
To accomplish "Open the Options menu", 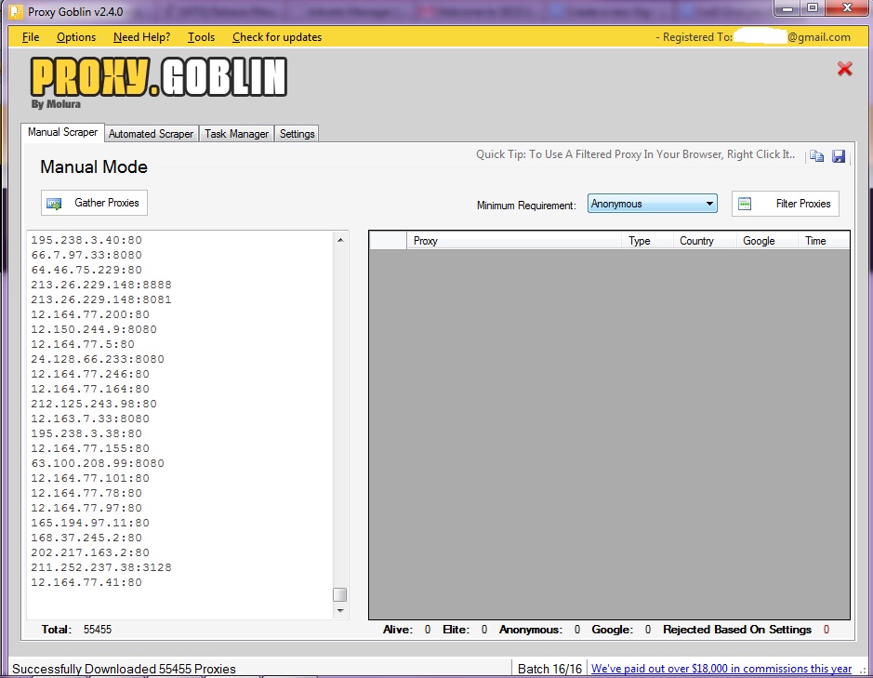I will tap(76, 37).
